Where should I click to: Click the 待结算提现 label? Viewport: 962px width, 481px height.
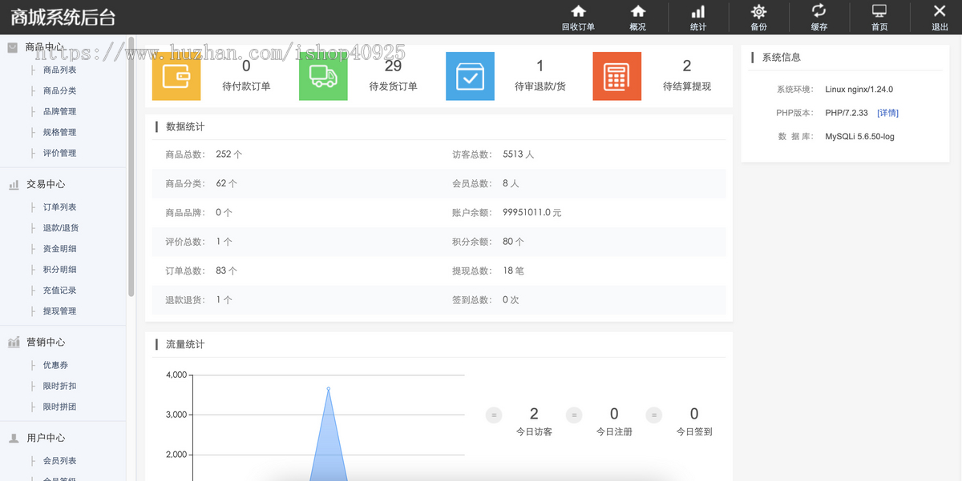point(687,86)
